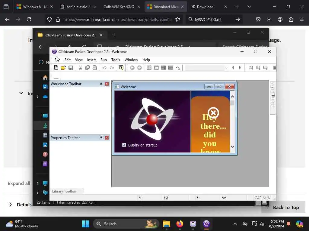
Task: Switch to the sonic-classic browser tab
Action: tap(78, 7)
